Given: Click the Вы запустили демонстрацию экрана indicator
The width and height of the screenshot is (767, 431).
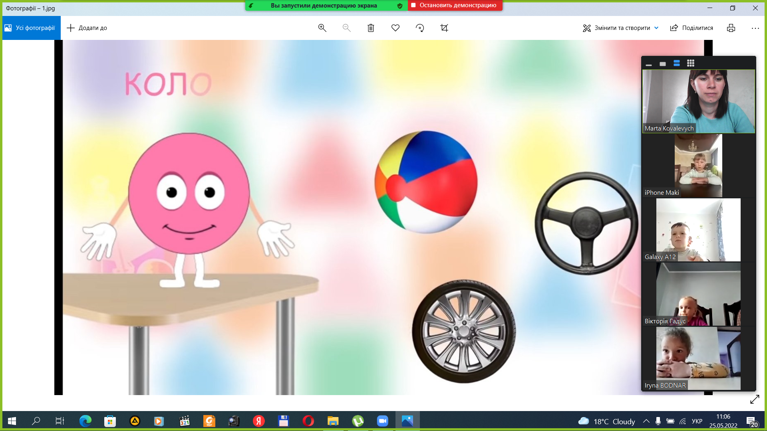Looking at the screenshot, I should coord(324,6).
